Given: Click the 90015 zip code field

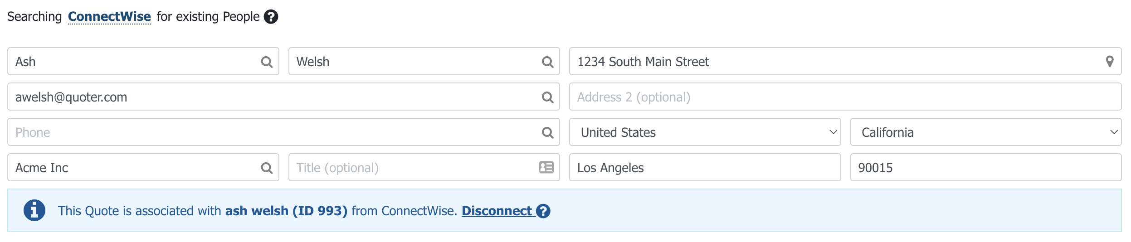Looking at the screenshot, I should (x=985, y=168).
